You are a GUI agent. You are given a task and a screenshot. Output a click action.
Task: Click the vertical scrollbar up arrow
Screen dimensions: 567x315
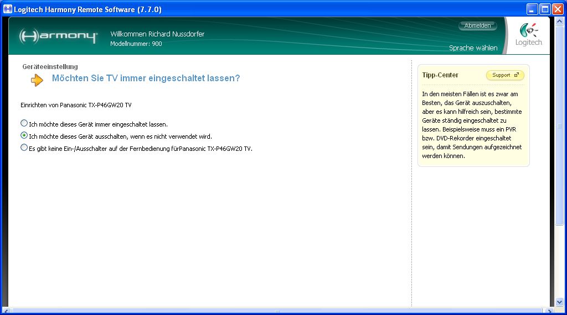click(x=559, y=20)
